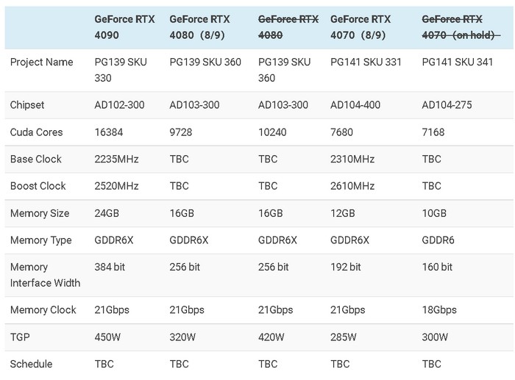Select the Project Name row label
This screenshot has width=515, height=380.
pos(42,62)
